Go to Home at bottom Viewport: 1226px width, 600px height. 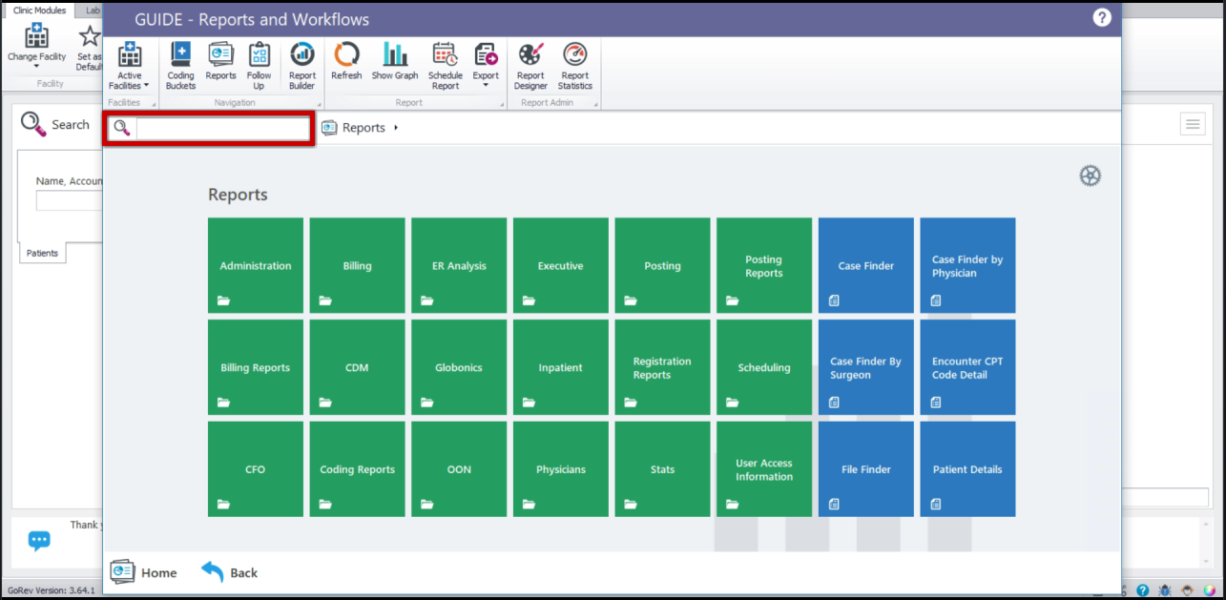pos(144,572)
